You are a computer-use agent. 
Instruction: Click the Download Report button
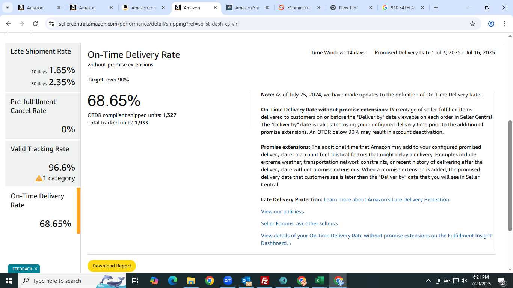[x=112, y=266]
